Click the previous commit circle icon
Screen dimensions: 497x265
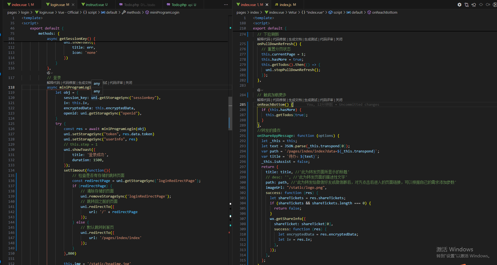pyautogui.click(x=481, y=5)
